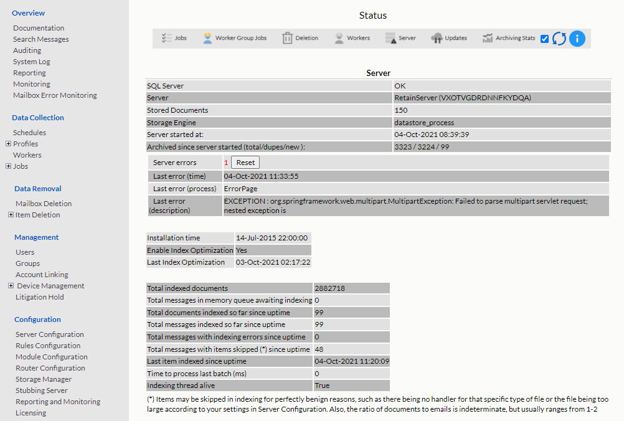This screenshot has height=421, width=624.
Task: Open the Groups management page
Action: (x=28, y=263)
